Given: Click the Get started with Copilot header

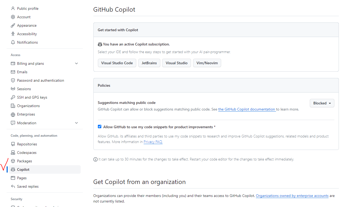Looking at the screenshot, I should click(118, 30).
